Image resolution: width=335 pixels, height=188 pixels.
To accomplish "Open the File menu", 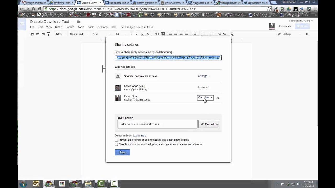I will tap(32, 27).
